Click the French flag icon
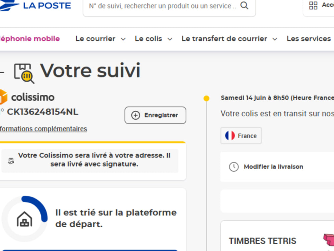 tap(230, 136)
